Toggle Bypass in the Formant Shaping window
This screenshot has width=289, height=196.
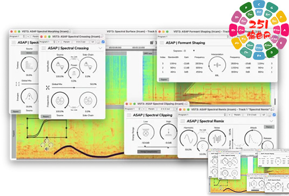[164, 79]
